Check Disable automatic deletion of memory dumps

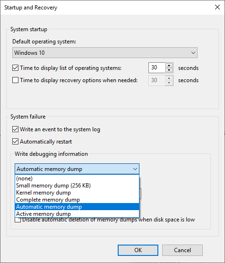pyautogui.click(x=17, y=220)
